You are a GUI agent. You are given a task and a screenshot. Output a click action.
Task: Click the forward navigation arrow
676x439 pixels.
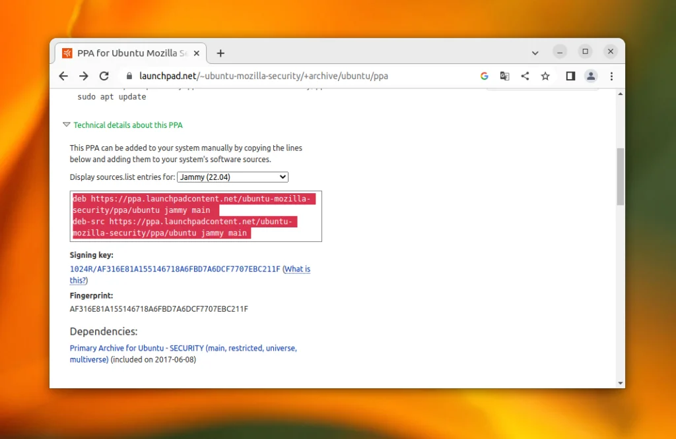coord(84,76)
